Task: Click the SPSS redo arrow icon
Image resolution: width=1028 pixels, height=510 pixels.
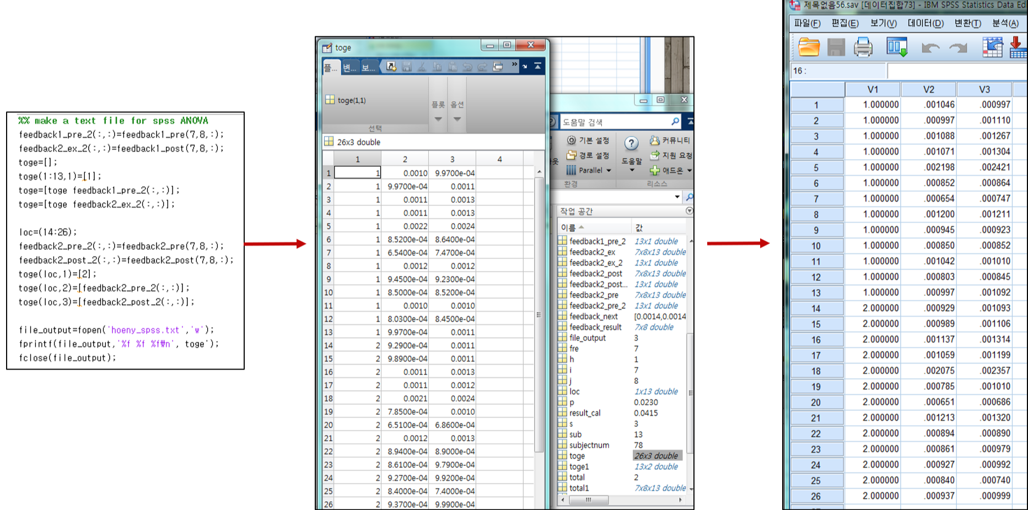Action: [x=958, y=48]
